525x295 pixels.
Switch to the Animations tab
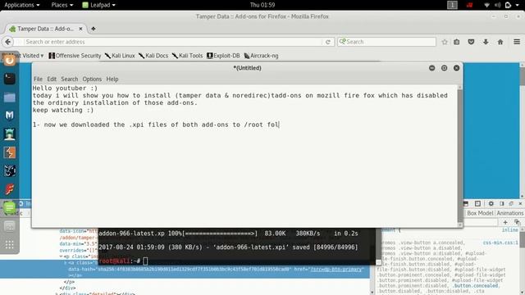(510, 213)
